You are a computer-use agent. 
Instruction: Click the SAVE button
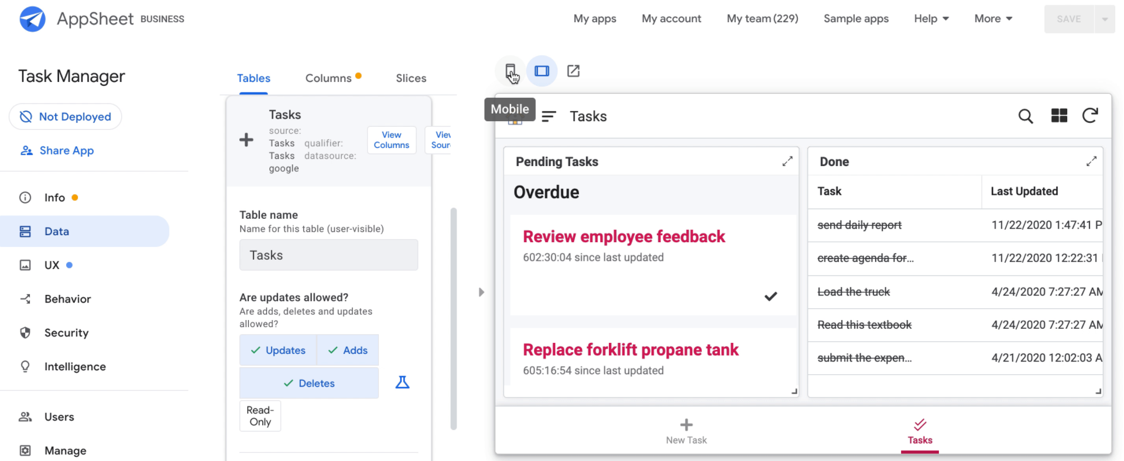(x=1069, y=19)
